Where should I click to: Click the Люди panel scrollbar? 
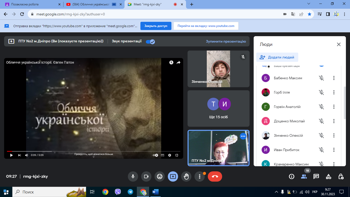point(345,103)
